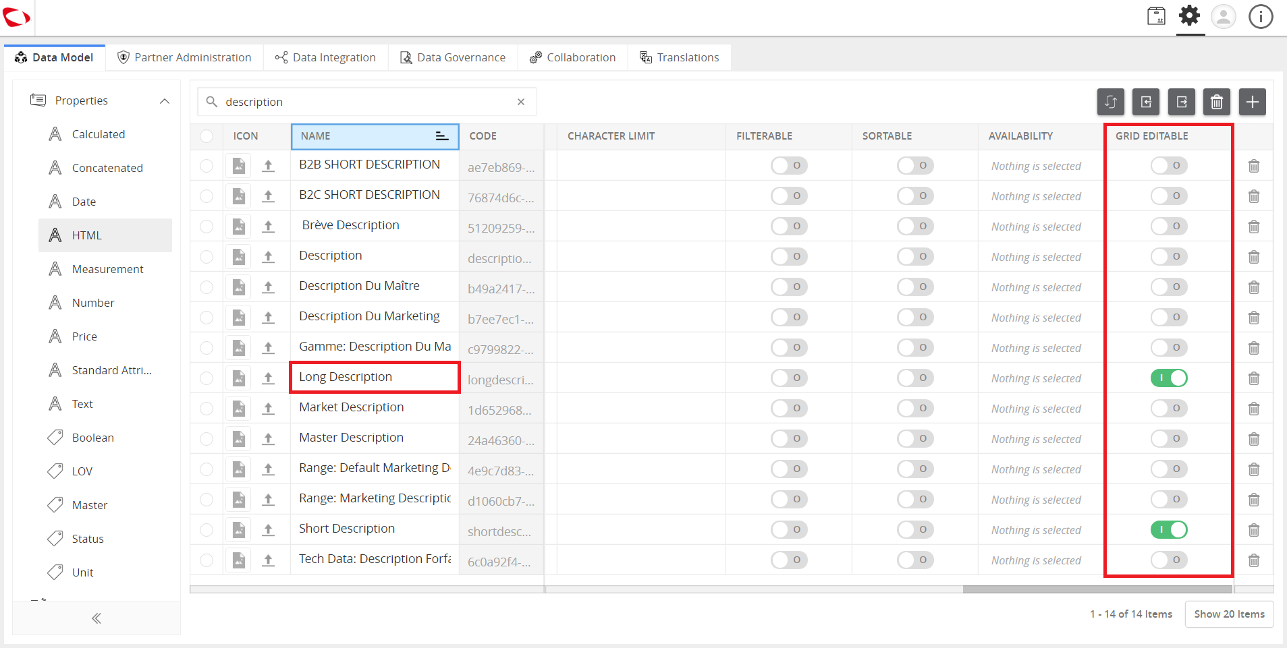Switch to Translations tab
The width and height of the screenshot is (1287, 648).
[x=680, y=57]
